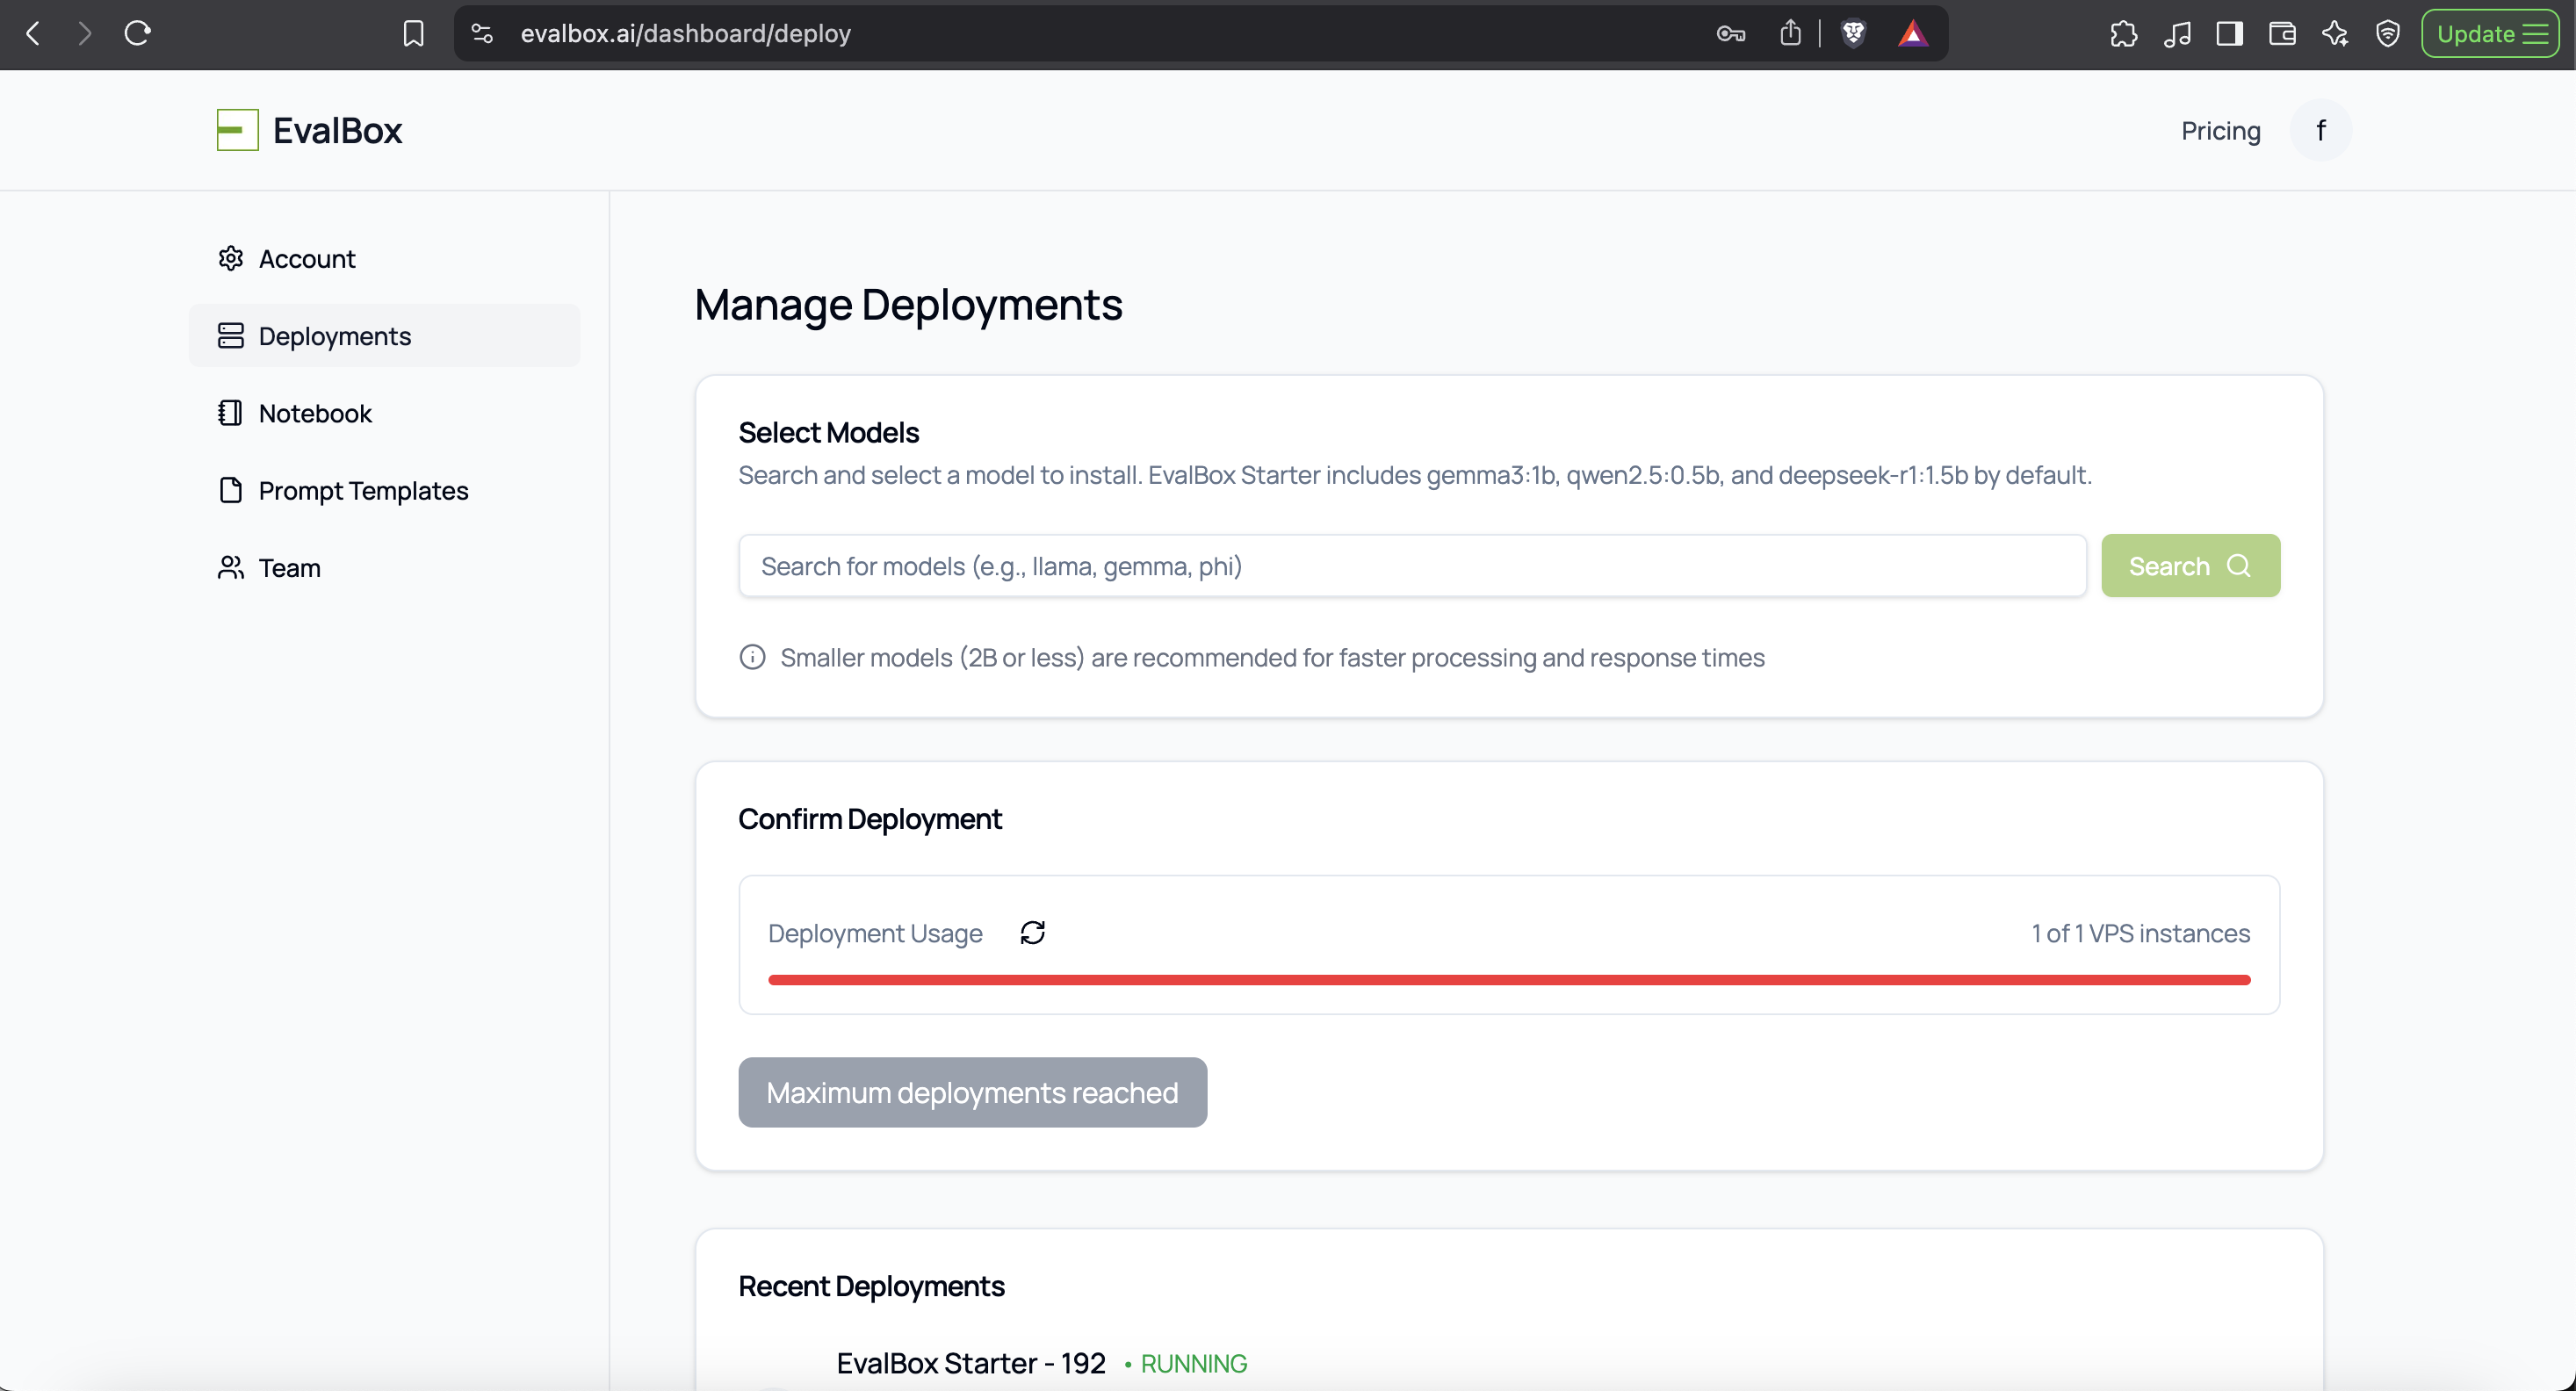This screenshot has height=1391, width=2576.
Task: Click the Maximum deployments reached button
Action: pyautogui.click(x=972, y=1092)
